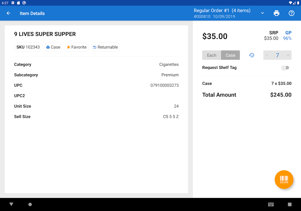Select the Premium subcategory value
The width and height of the screenshot is (301, 211).
(x=170, y=75)
